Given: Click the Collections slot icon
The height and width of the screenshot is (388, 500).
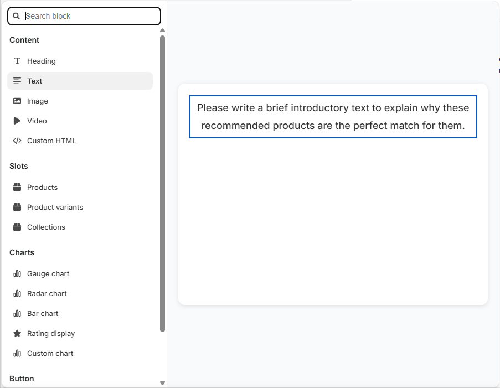Looking at the screenshot, I should pos(17,227).
